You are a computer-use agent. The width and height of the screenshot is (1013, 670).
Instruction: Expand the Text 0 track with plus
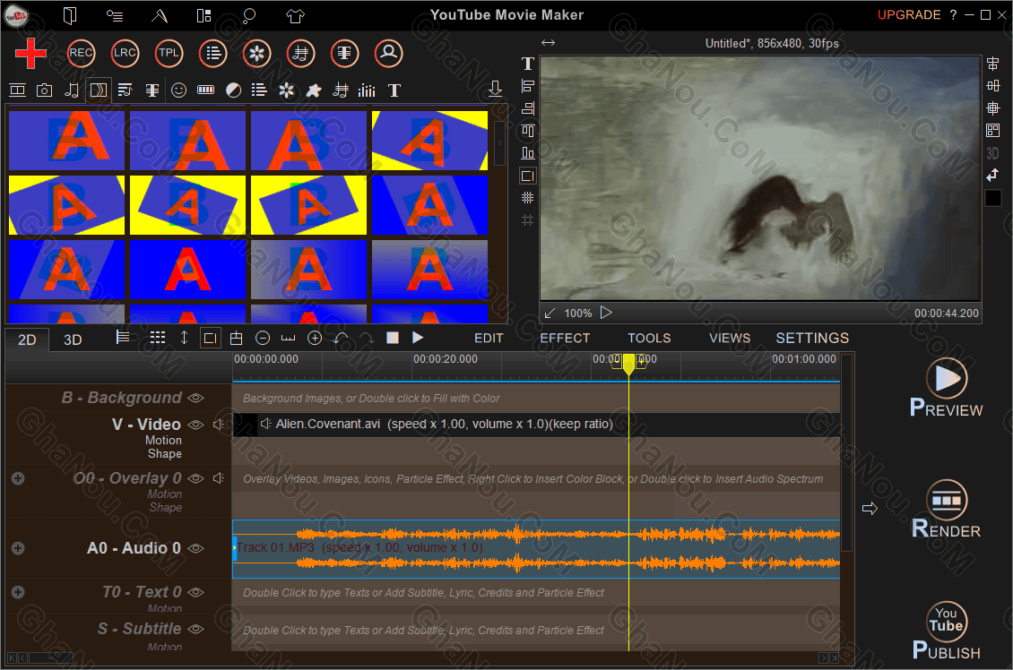[18, 592]
